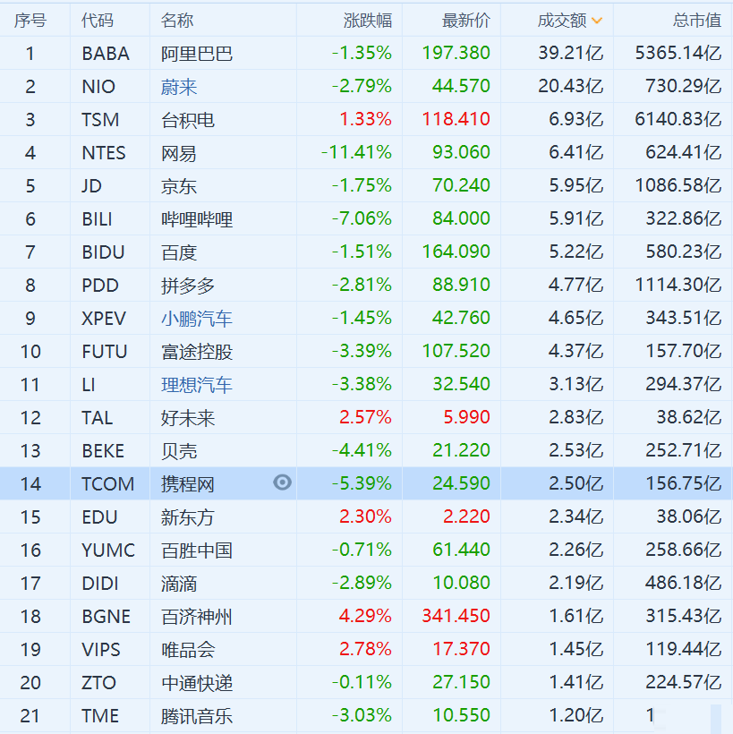
Task: Select the 阿里巴巴 row name
Action: [x=197, y=54]
